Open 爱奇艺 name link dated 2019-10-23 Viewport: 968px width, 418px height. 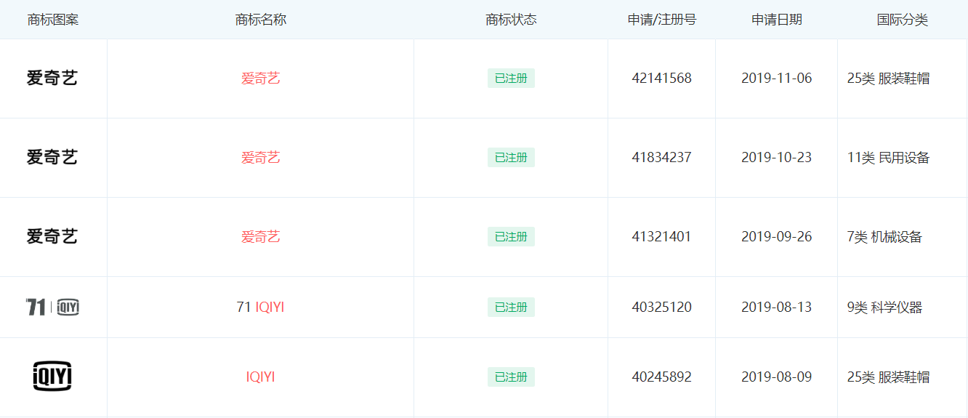[260, 158]
